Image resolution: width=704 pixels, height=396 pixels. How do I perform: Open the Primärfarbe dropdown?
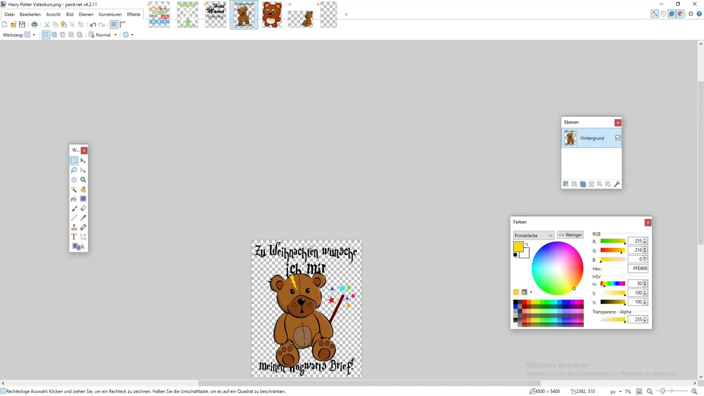pos(533,235)
